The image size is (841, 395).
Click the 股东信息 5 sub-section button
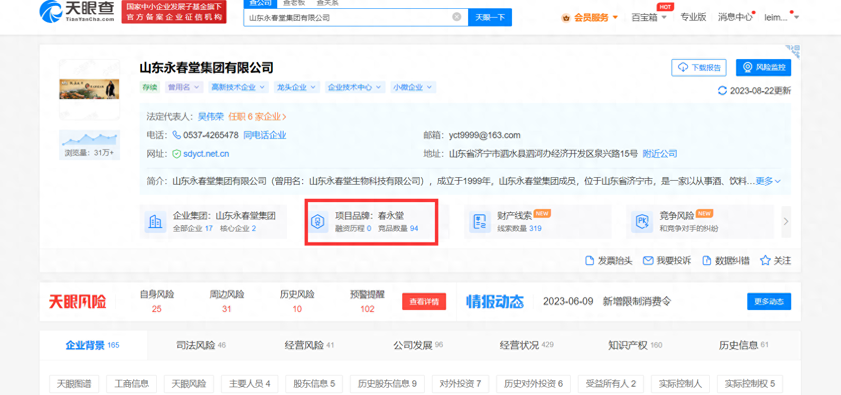(314, 384)
